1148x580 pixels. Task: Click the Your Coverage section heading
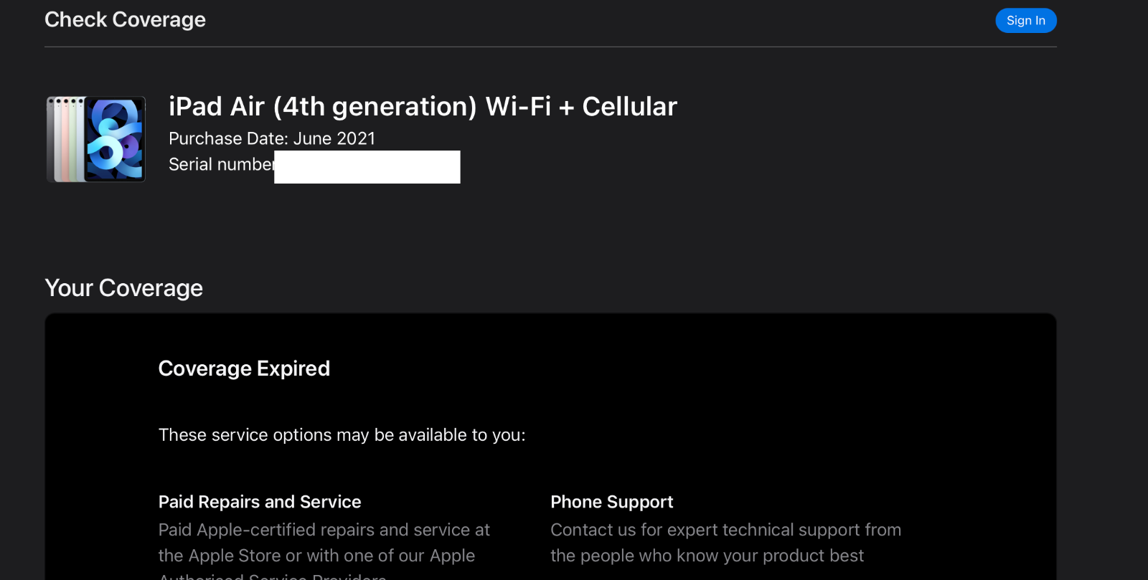click(123, 287)
